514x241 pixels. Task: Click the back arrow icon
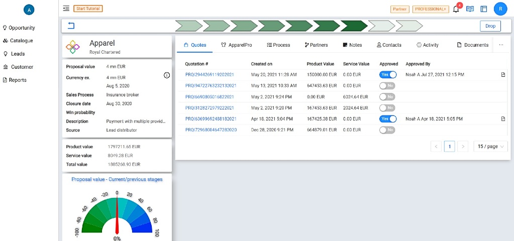click(71, 26)
